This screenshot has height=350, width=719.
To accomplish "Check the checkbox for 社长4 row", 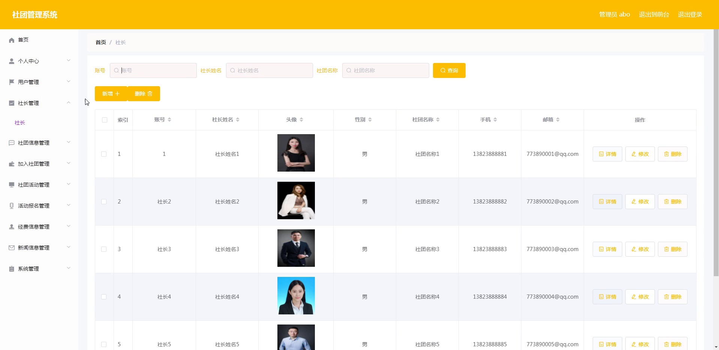I will point(104,297).
